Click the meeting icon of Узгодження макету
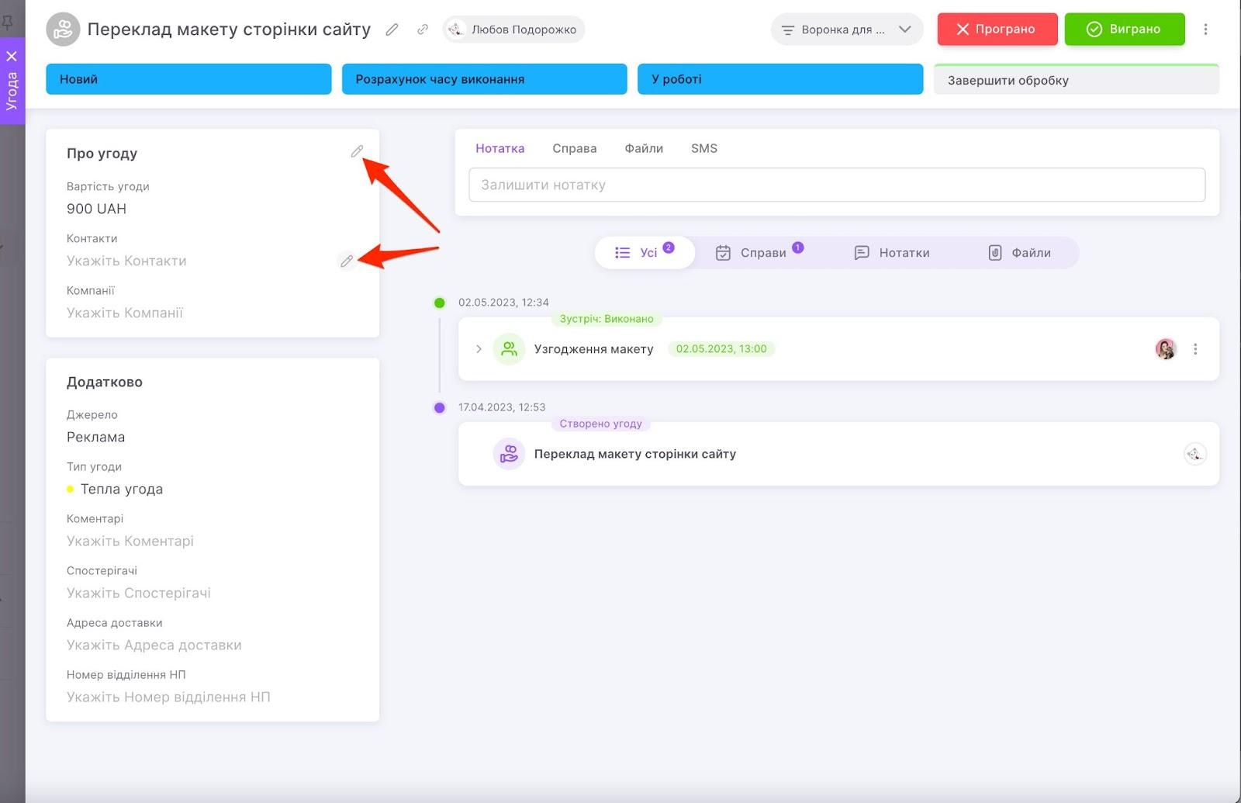This screenshot has height=803, width=1241. pyautogui.click(x=509, y=349)
